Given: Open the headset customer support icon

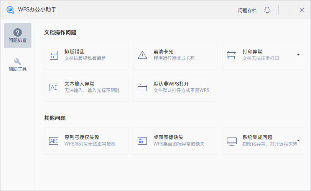Looking at the screenshot, I should point(267,10).
